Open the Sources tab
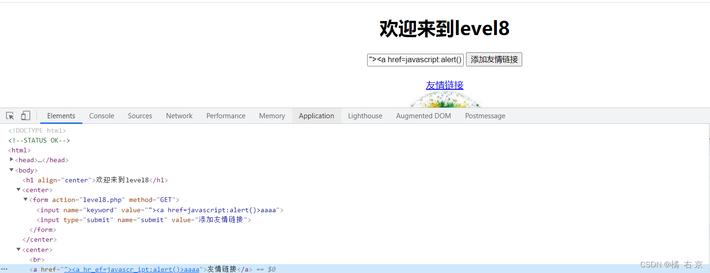Screen dimensions: 710x273 pos(140,116)
